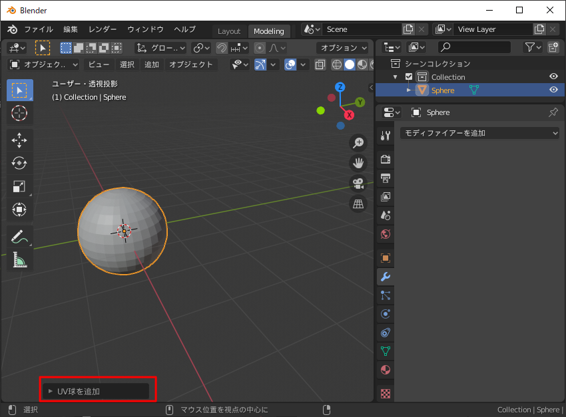Open the viewport 選択 menu
This screenshot has width=566, height=417.
(x=127, y=65)
